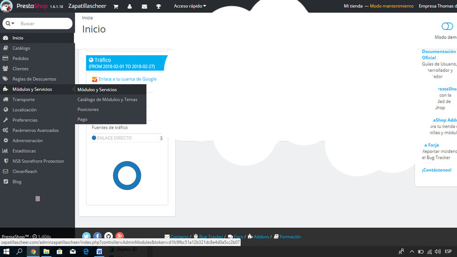The image size is (457, 257).
Task: Click the Addons footer link
Action: [x=261, y=236]
